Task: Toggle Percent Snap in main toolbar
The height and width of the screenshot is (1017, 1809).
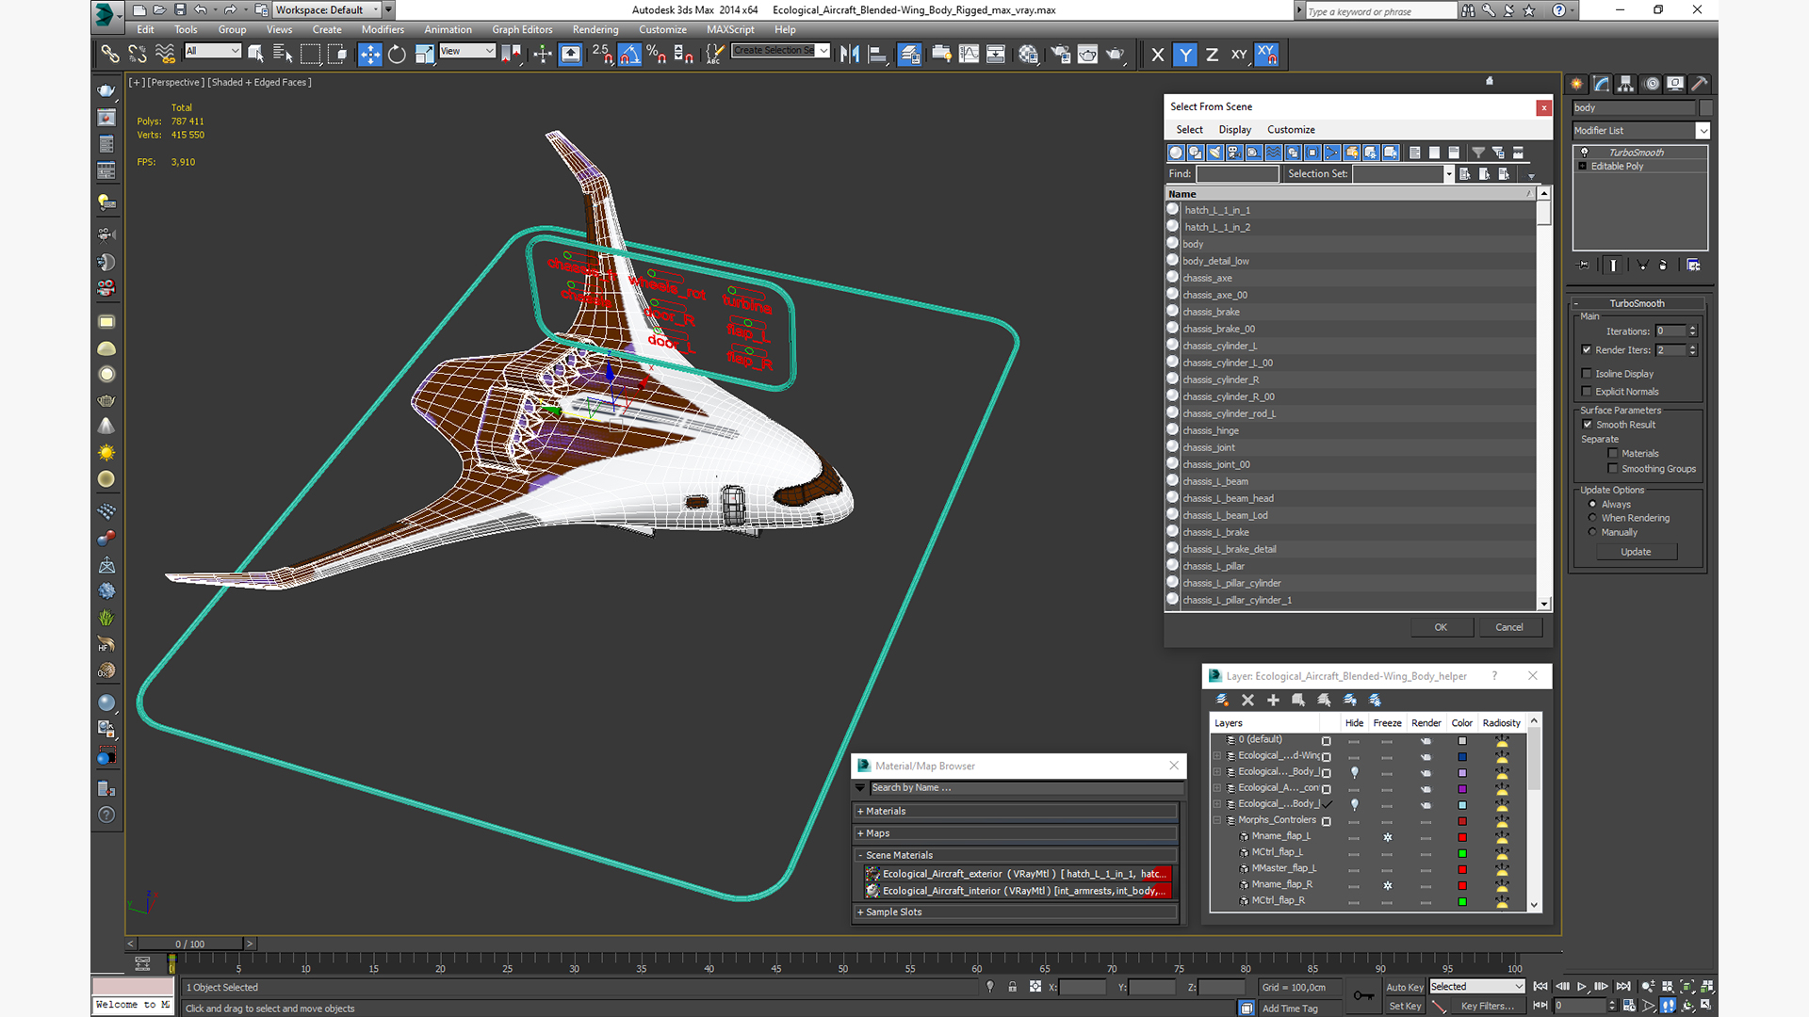Action: click(x=657, y=55)
